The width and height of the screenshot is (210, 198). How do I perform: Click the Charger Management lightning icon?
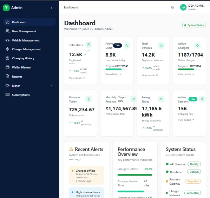pyautogui.click(x=7, y=49)
